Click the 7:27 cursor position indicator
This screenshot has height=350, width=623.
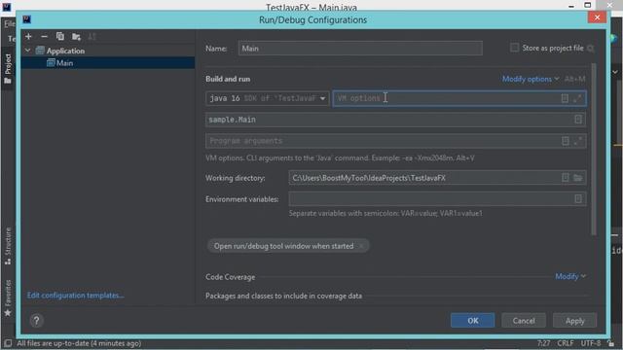coord(543,343)
